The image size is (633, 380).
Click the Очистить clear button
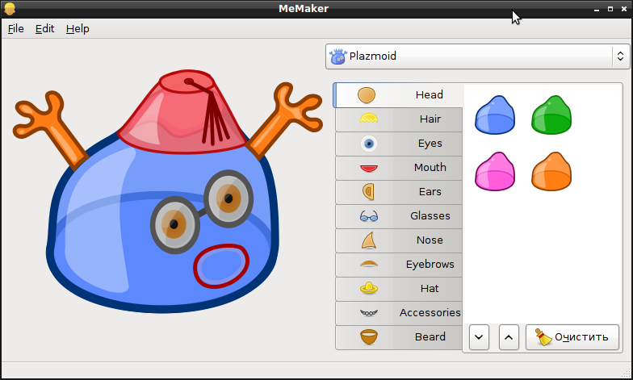[x=572, y=337]
